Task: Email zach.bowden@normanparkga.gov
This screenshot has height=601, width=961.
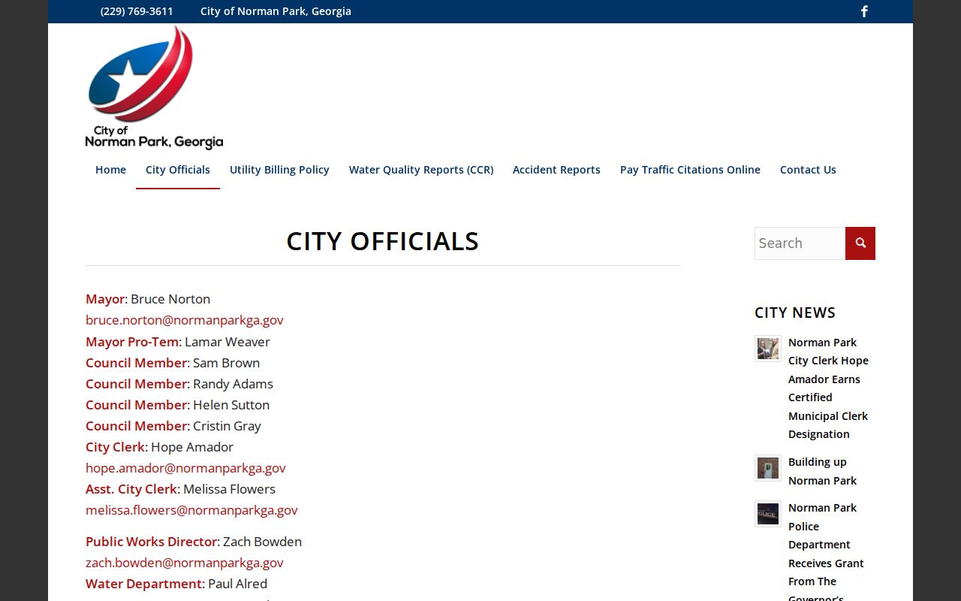Action: point(185,563)
